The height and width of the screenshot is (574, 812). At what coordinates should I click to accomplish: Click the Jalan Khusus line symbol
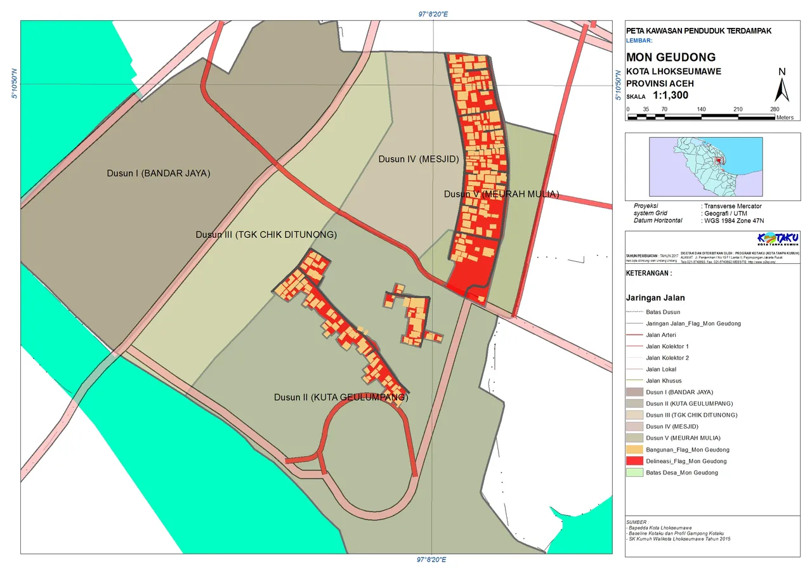(x=634, y=381)
